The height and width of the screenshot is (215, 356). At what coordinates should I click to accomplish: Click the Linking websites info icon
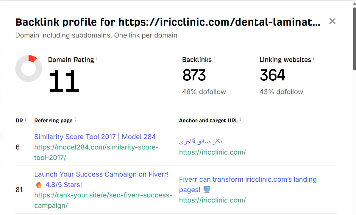pyautogui.click(x=313, y=59)
